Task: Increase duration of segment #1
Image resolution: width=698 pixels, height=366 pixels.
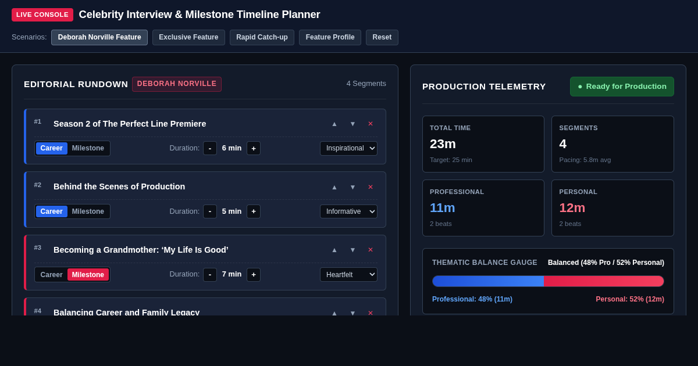Action: (x=254, y=148)
